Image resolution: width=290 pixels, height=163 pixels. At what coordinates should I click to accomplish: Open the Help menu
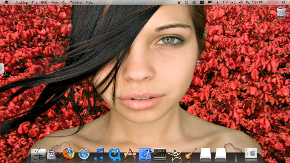coord(90,2)
